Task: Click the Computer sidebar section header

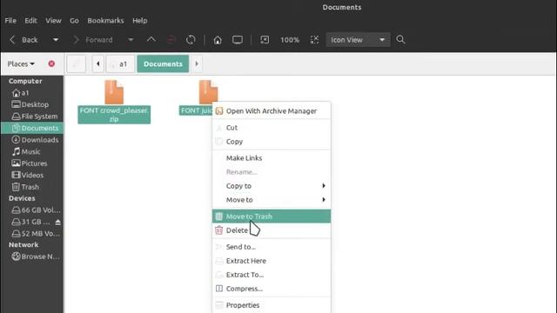Action: [25, 81]
